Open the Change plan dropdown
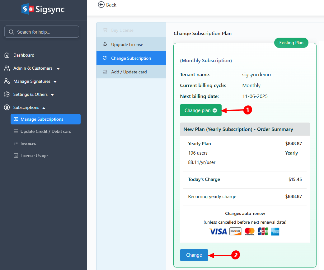 (x=200, y=110)
